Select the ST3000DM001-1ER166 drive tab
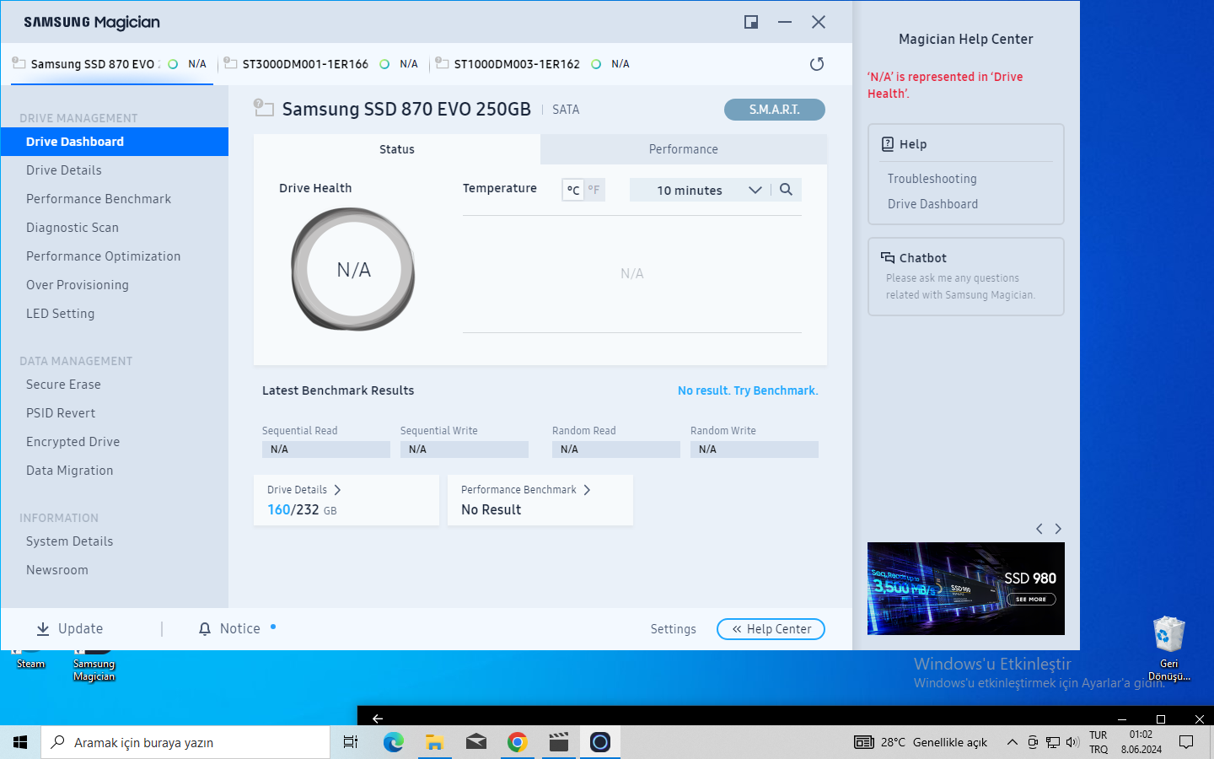This screenshot has width=1214, height=759. click(321, 64)
